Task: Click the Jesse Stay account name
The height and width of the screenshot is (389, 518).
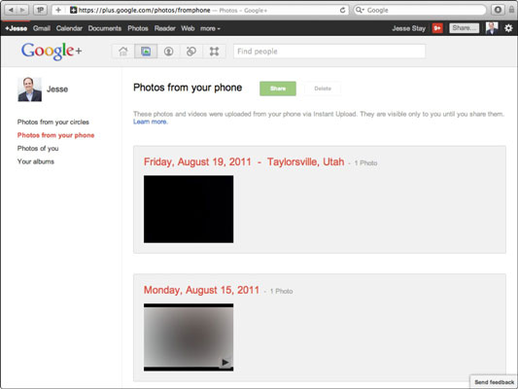Action: tap(408, 28)
